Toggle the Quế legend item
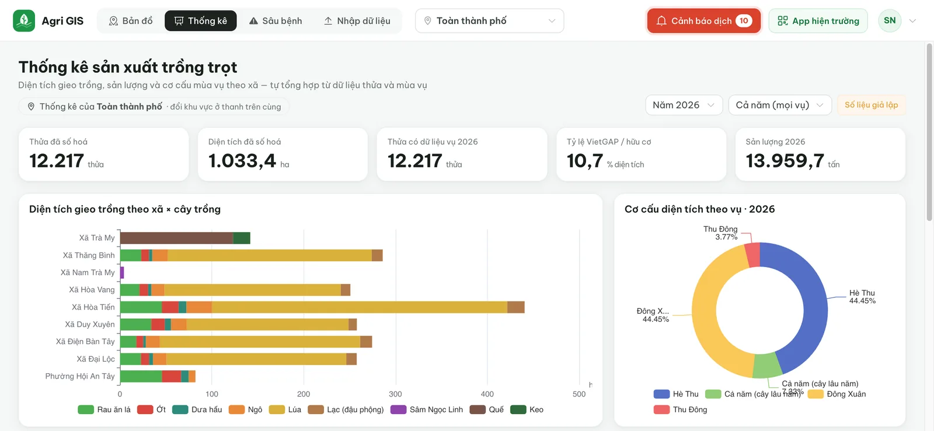Screen dimensions: 934x431 pyautogui.click(x=487, y=409)
